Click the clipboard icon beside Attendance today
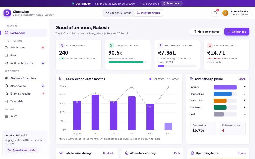The width and height of the screenshot is (255, 159). point(127,153)
